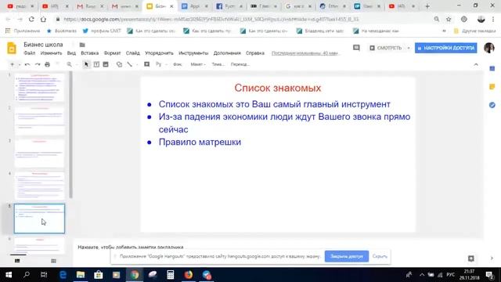Open the Calendar side panel icon
Viewport: 501px width, 282px height.
[492, 69]
